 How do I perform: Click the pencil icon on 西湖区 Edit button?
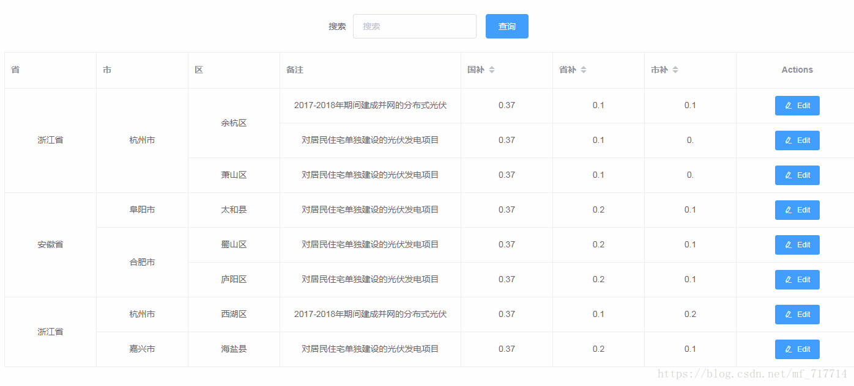point(789,314)
